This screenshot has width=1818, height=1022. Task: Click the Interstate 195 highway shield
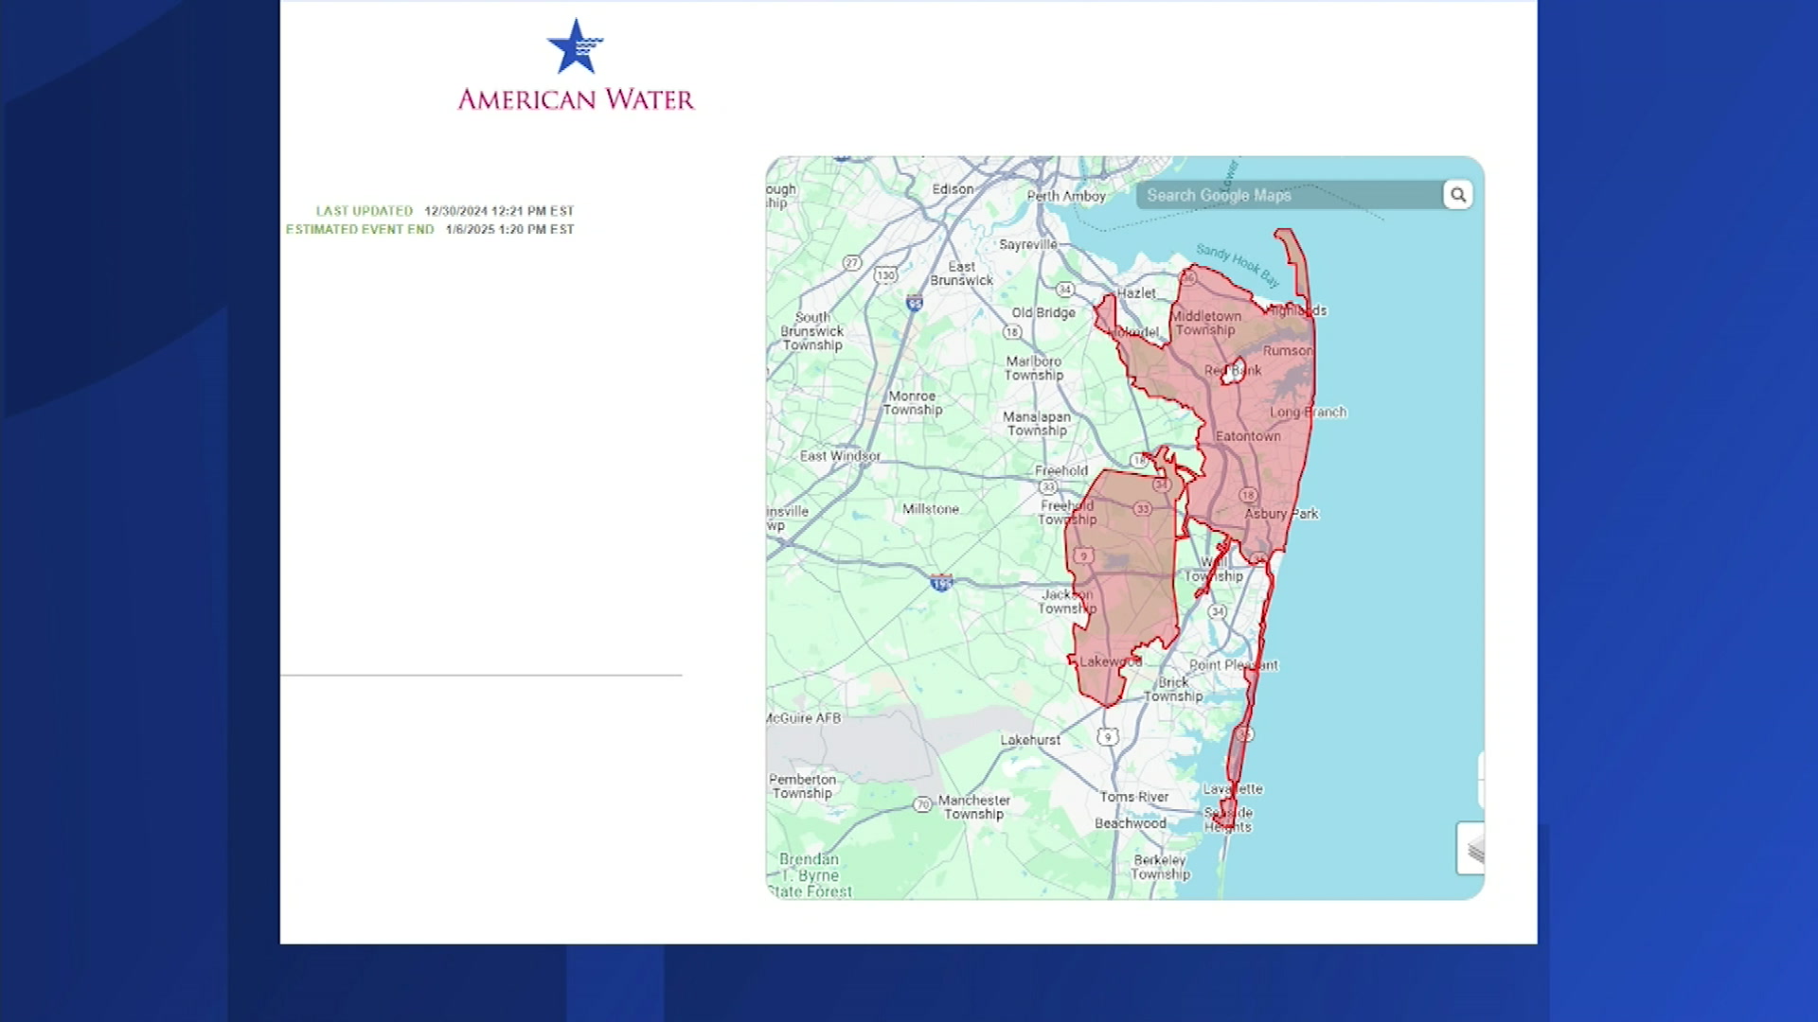pos(941,582)
